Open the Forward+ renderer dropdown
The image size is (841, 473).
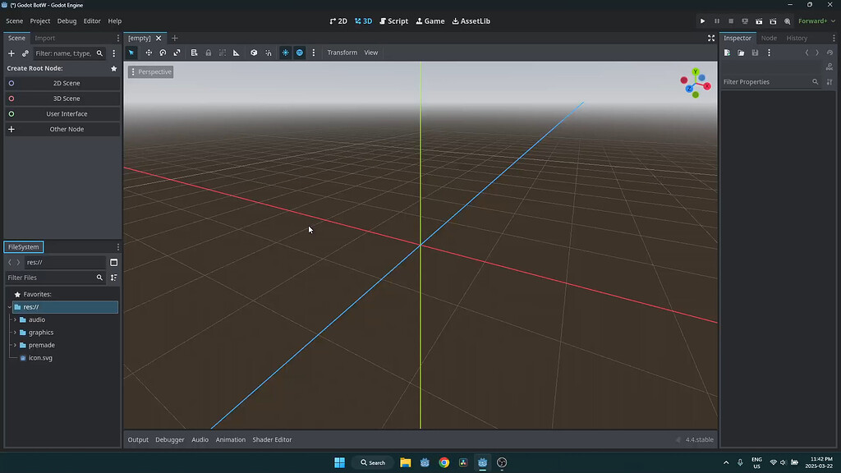[816, 21]
